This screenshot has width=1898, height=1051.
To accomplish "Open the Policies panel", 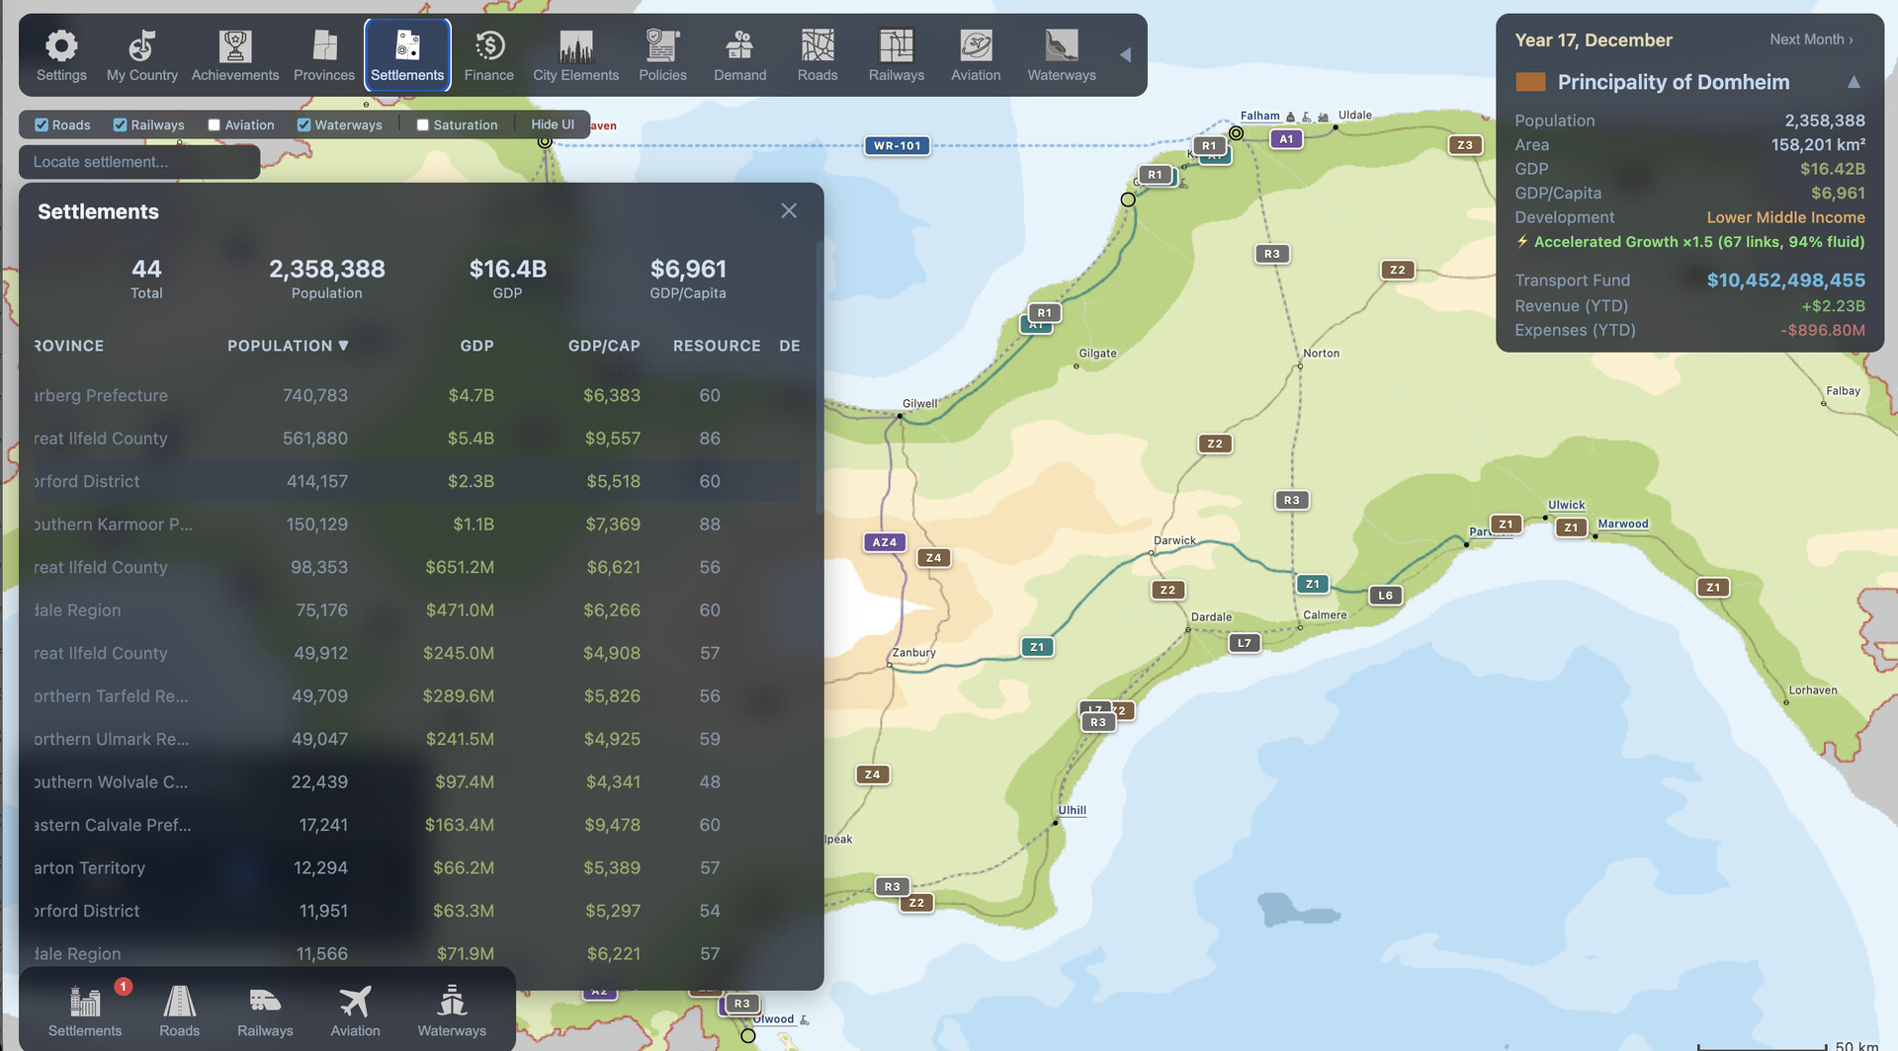I will (x=662, y=55).
